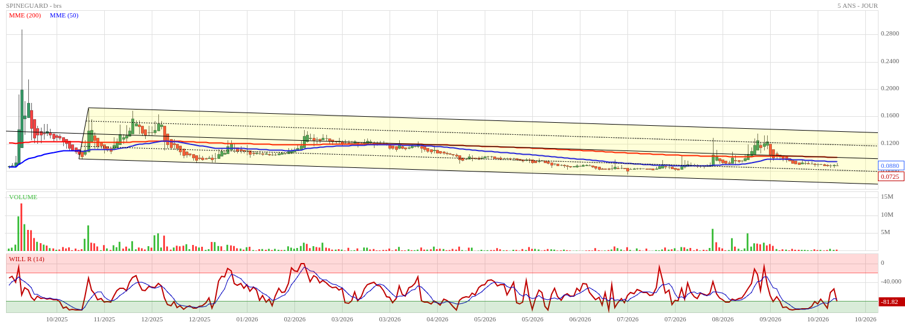
Task: Click the 0.2000 price axis value
Action: coord(890,88)
